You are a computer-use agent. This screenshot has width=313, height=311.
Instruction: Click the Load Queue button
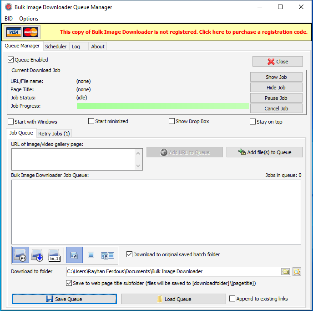[173, 299]
